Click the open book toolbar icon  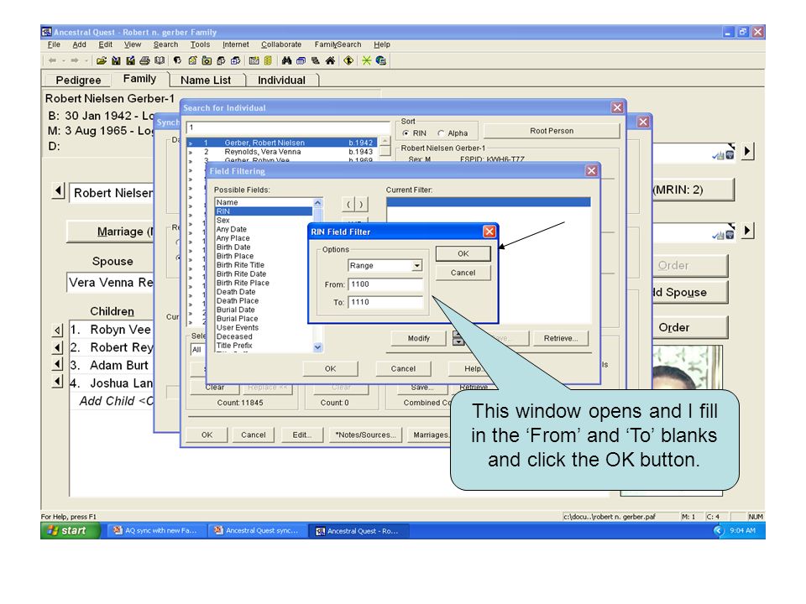(160, 60)
